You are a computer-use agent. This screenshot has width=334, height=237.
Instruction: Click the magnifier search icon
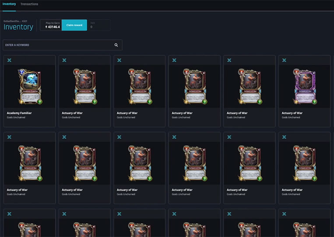tap(116, 45)
